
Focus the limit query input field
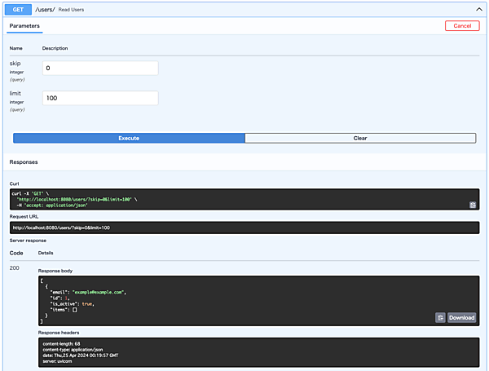point(100,98)
